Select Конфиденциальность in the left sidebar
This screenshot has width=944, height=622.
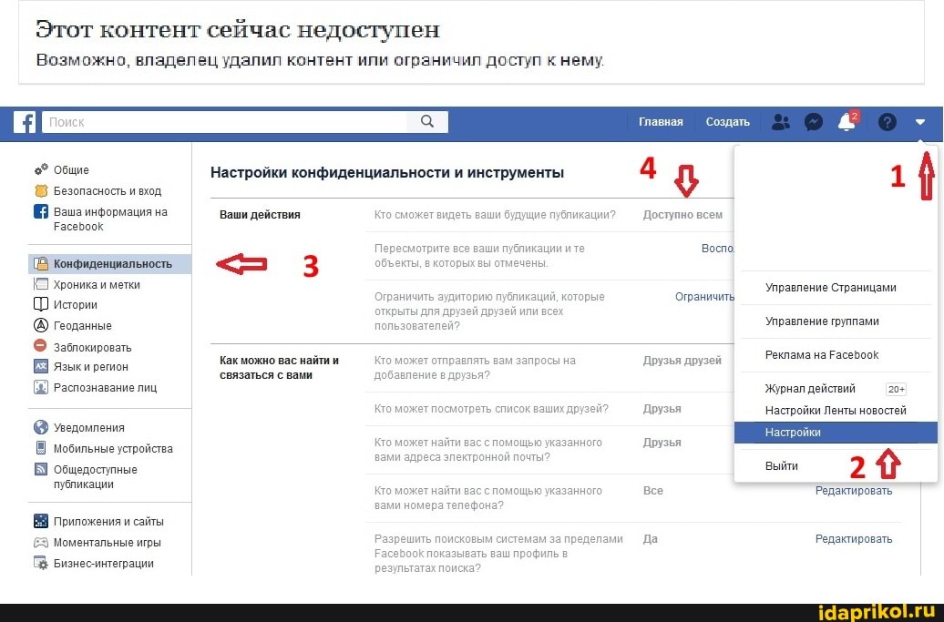pyautogui.click(x=112, y=264)
